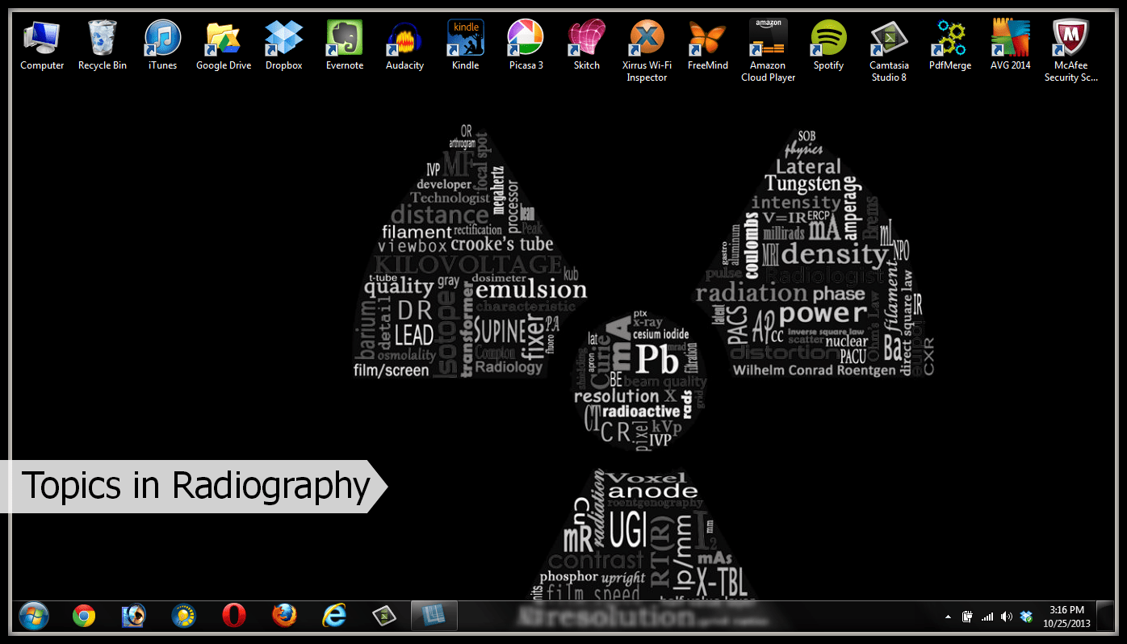Select the FreeMind desktop shortcut
Screen dimensions: 1127x644
point(708,44)
